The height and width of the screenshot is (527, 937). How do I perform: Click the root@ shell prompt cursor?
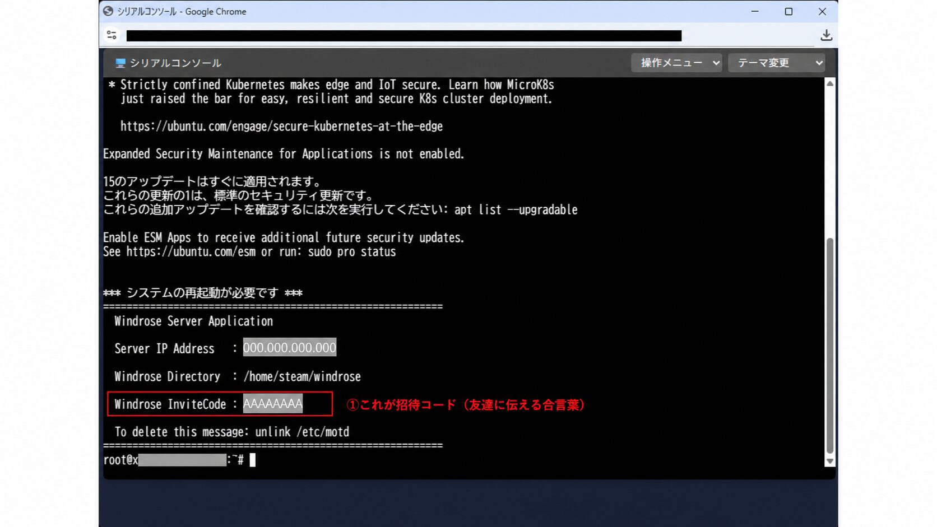(x=253, y=460)
